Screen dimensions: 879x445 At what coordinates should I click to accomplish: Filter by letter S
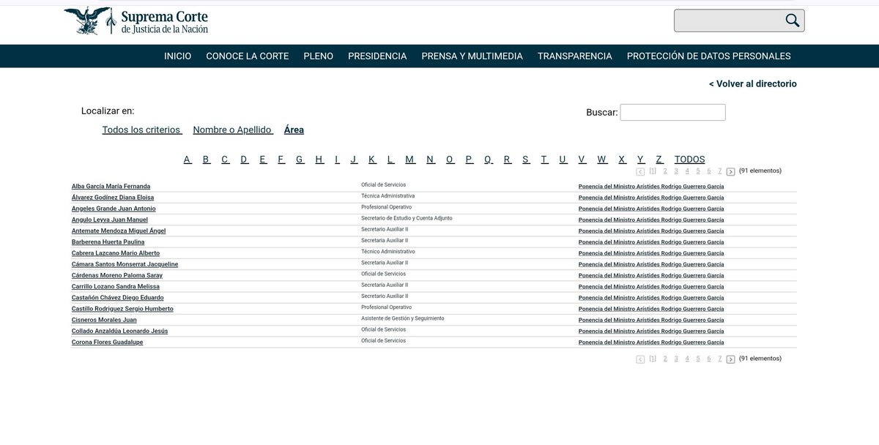[526, 160]
